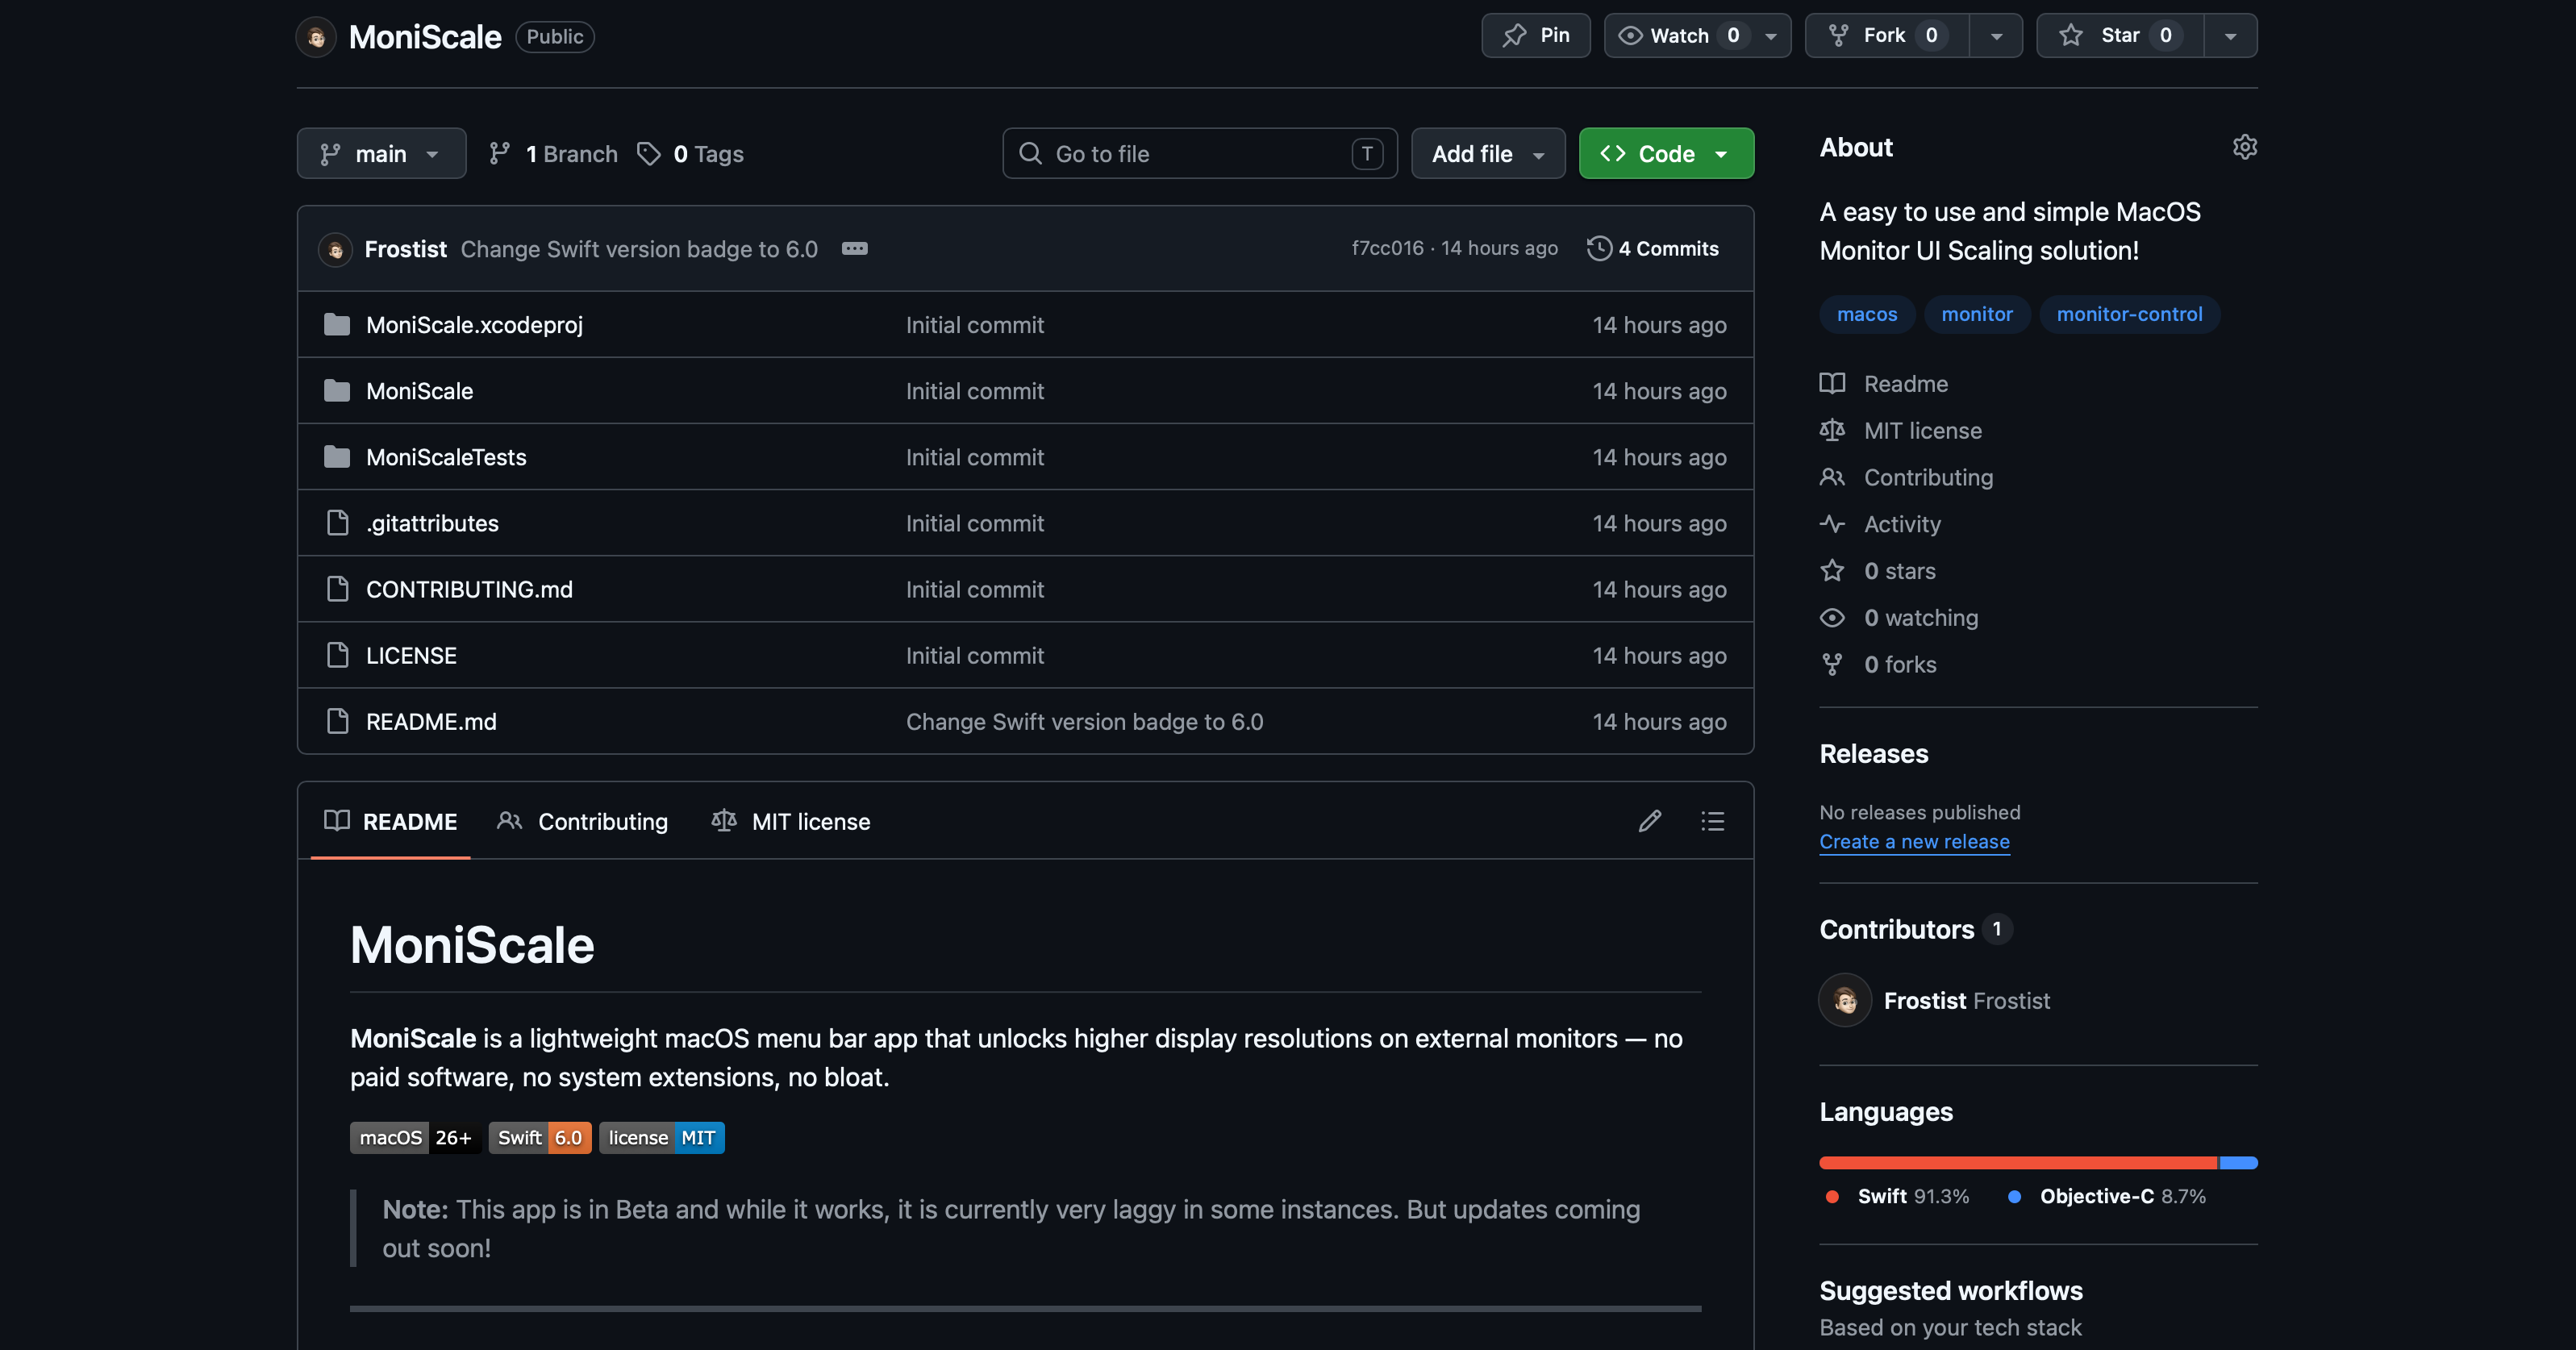
Task: Click the file icon beside LICENSE
Action: point(337,655)
